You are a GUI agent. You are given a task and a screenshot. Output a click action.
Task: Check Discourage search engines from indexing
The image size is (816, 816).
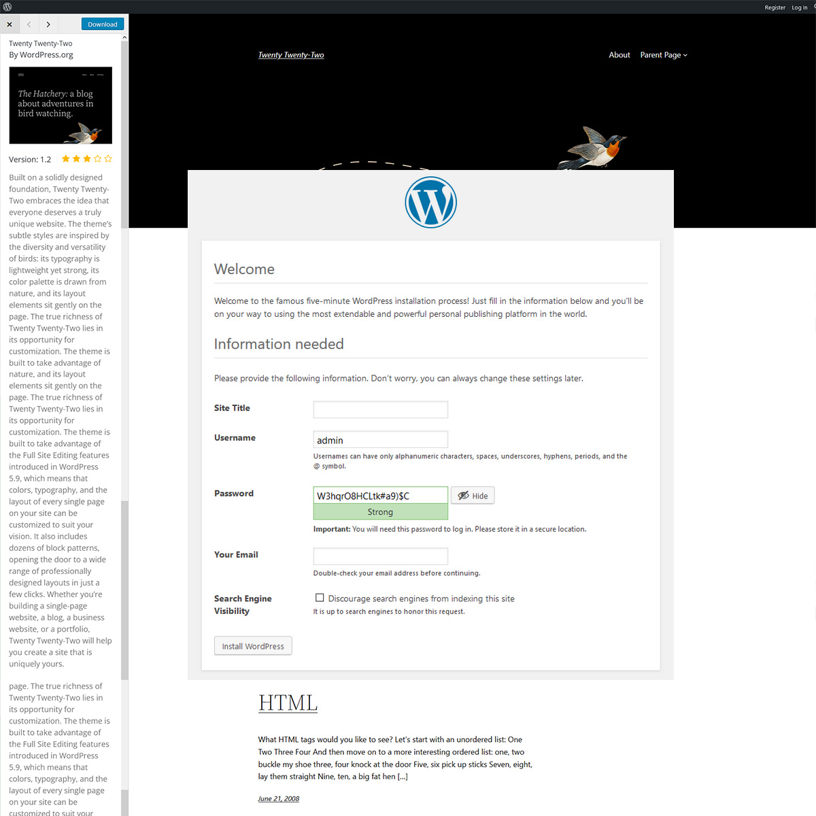pyautogui.click(x=320, y=598)
